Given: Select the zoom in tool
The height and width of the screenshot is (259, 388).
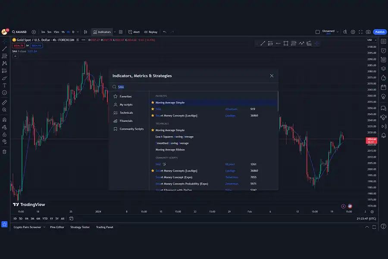Looking at the screenshot, I should pyautogui.click(x=4, y=110).
